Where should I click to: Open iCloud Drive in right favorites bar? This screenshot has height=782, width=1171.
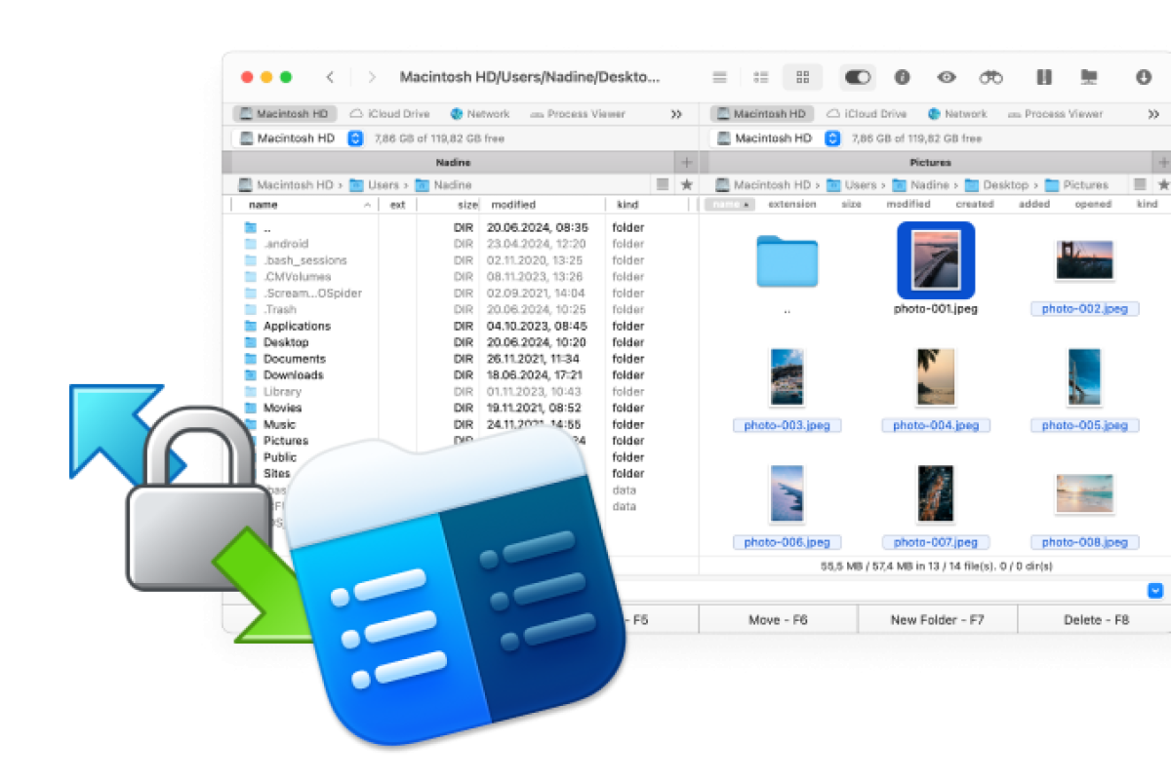coord(867,114)
